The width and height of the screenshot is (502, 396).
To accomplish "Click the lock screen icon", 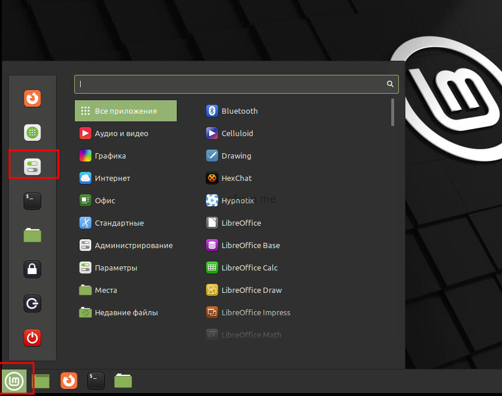I will (32, 269).
